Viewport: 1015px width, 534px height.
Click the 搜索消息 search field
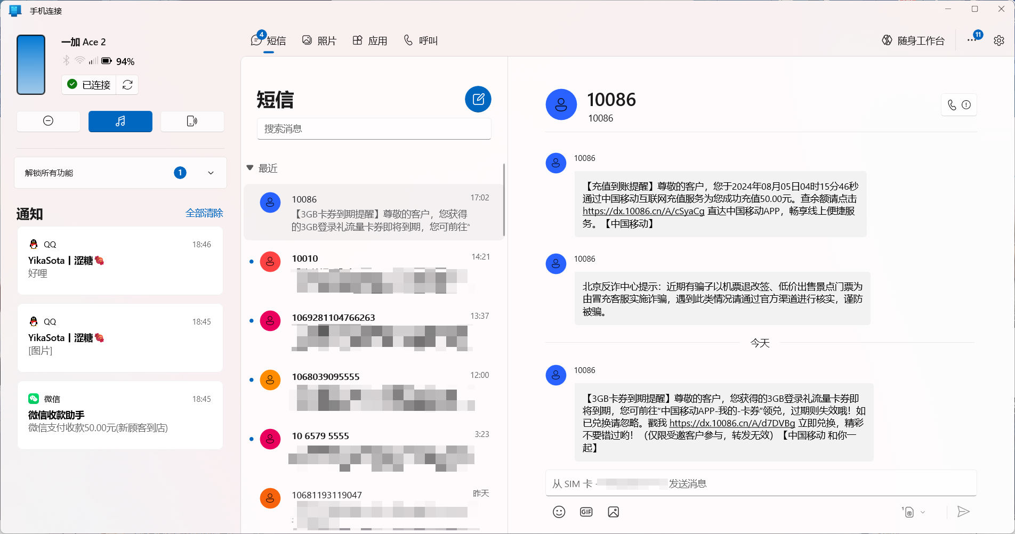[374, 128]
